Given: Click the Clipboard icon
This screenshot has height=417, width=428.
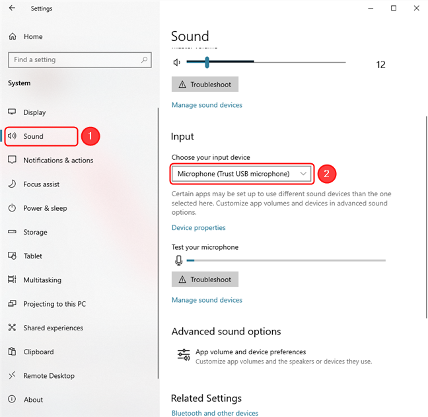Looking at the screenshot, I should tap(12, 351).
